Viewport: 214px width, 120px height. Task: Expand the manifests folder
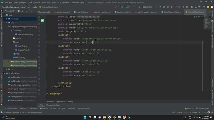click(7, 19)
